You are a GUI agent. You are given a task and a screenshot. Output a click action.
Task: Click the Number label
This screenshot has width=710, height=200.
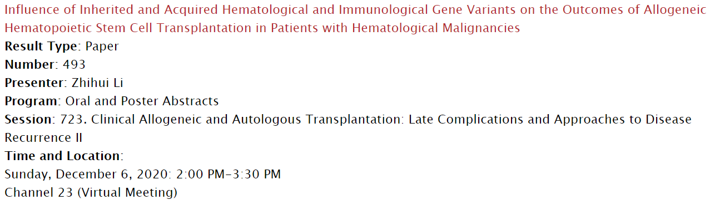pos(31,64)
